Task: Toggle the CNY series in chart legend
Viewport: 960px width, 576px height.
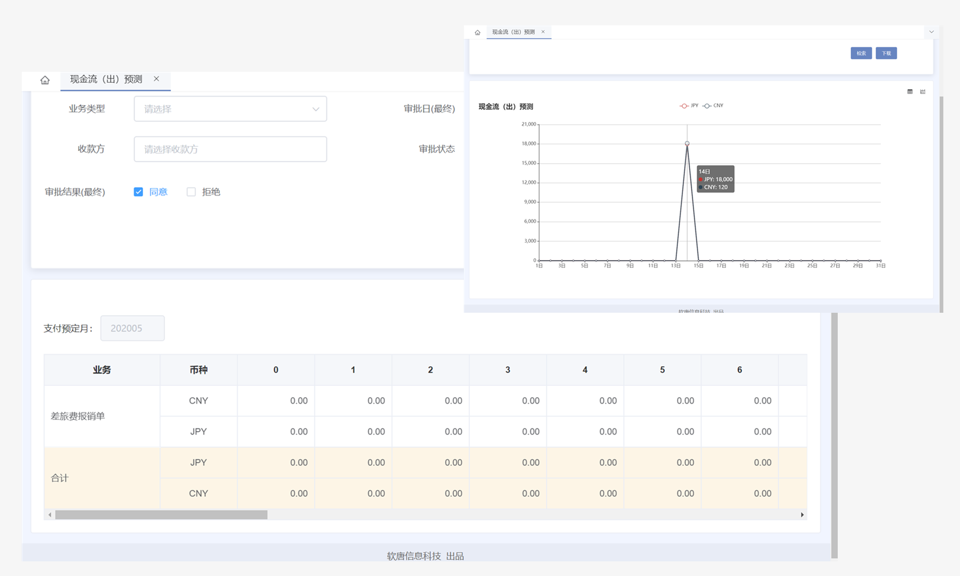Action: pyautogui.click(x=713, y=106)
